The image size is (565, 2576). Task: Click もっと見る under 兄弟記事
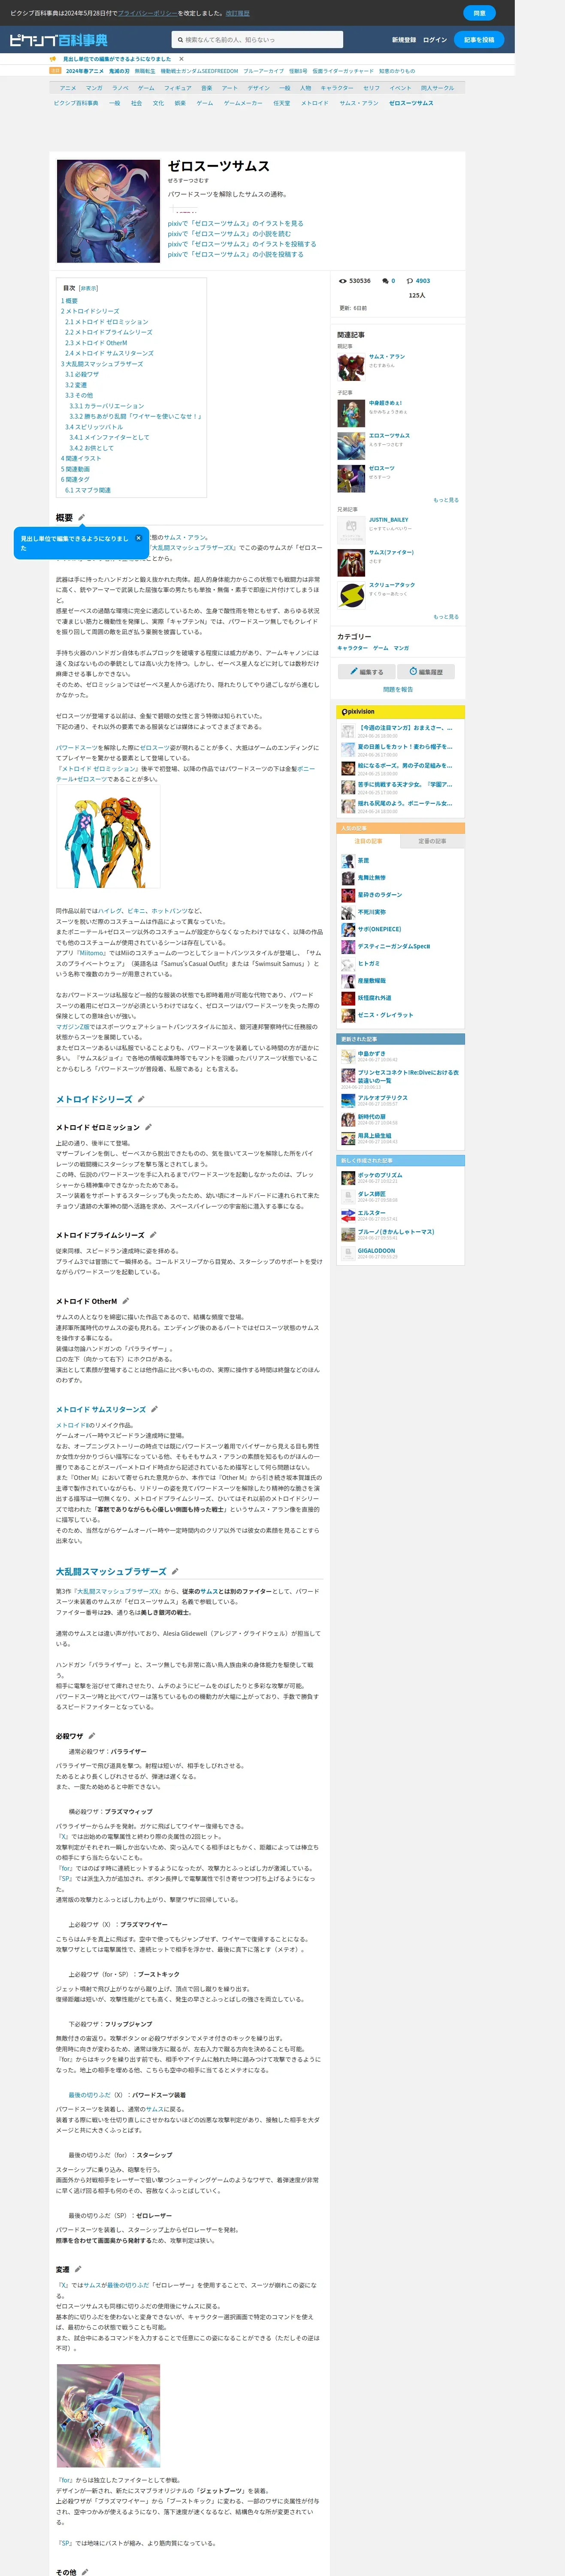(446, 617)
